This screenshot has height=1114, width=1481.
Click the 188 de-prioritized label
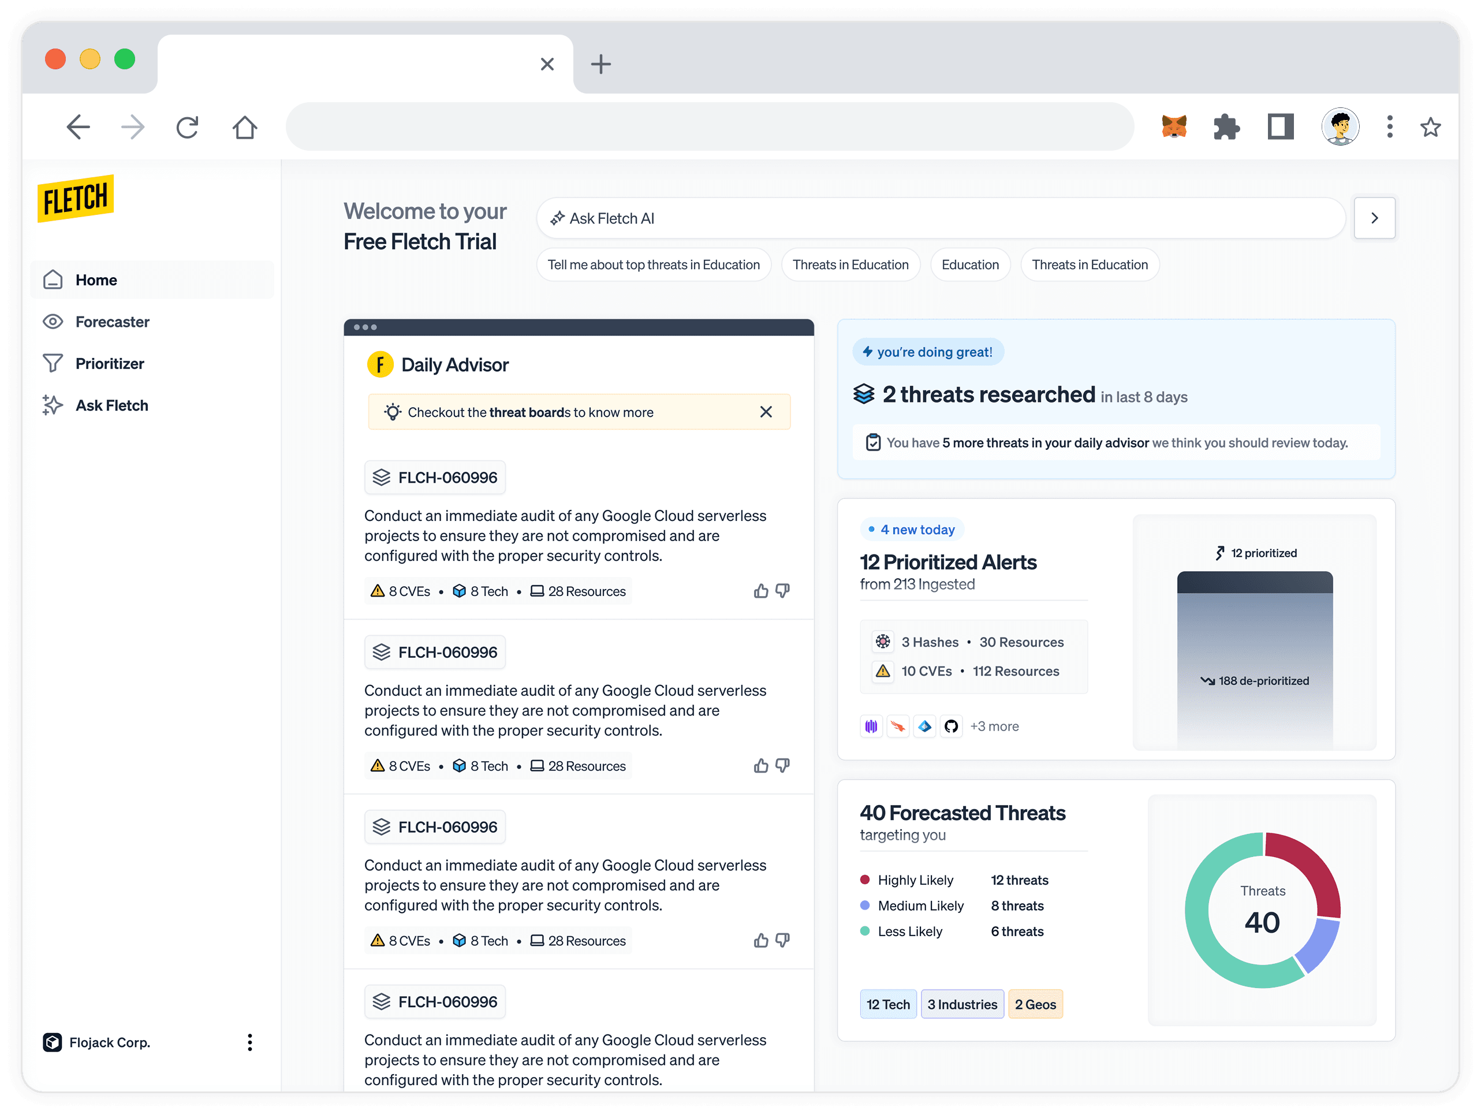coord(1255,681)
